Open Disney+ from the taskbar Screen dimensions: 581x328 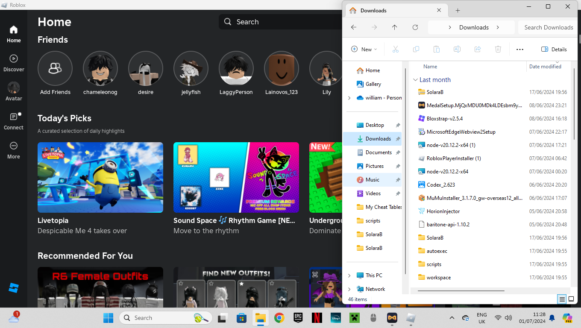click(x=335, y=318)
